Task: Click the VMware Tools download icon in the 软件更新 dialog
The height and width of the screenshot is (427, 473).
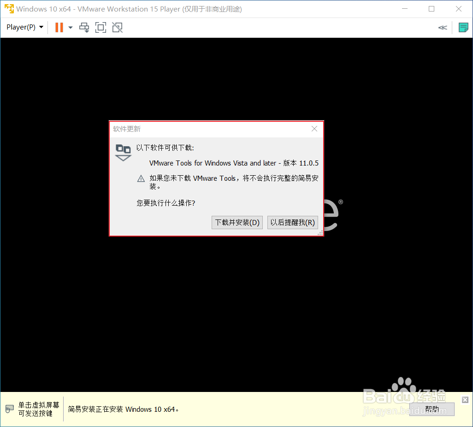Action: click(123, 152)
